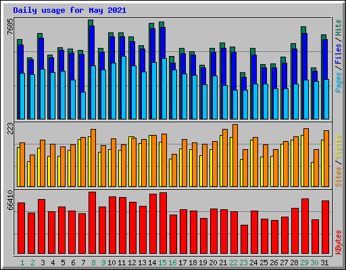Click day label 15 on the axis
Image resolution: width=346 pixels, height=270 pixels.
click(162, 263)
